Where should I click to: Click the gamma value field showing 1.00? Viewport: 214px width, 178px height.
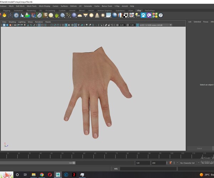point(132,25)
